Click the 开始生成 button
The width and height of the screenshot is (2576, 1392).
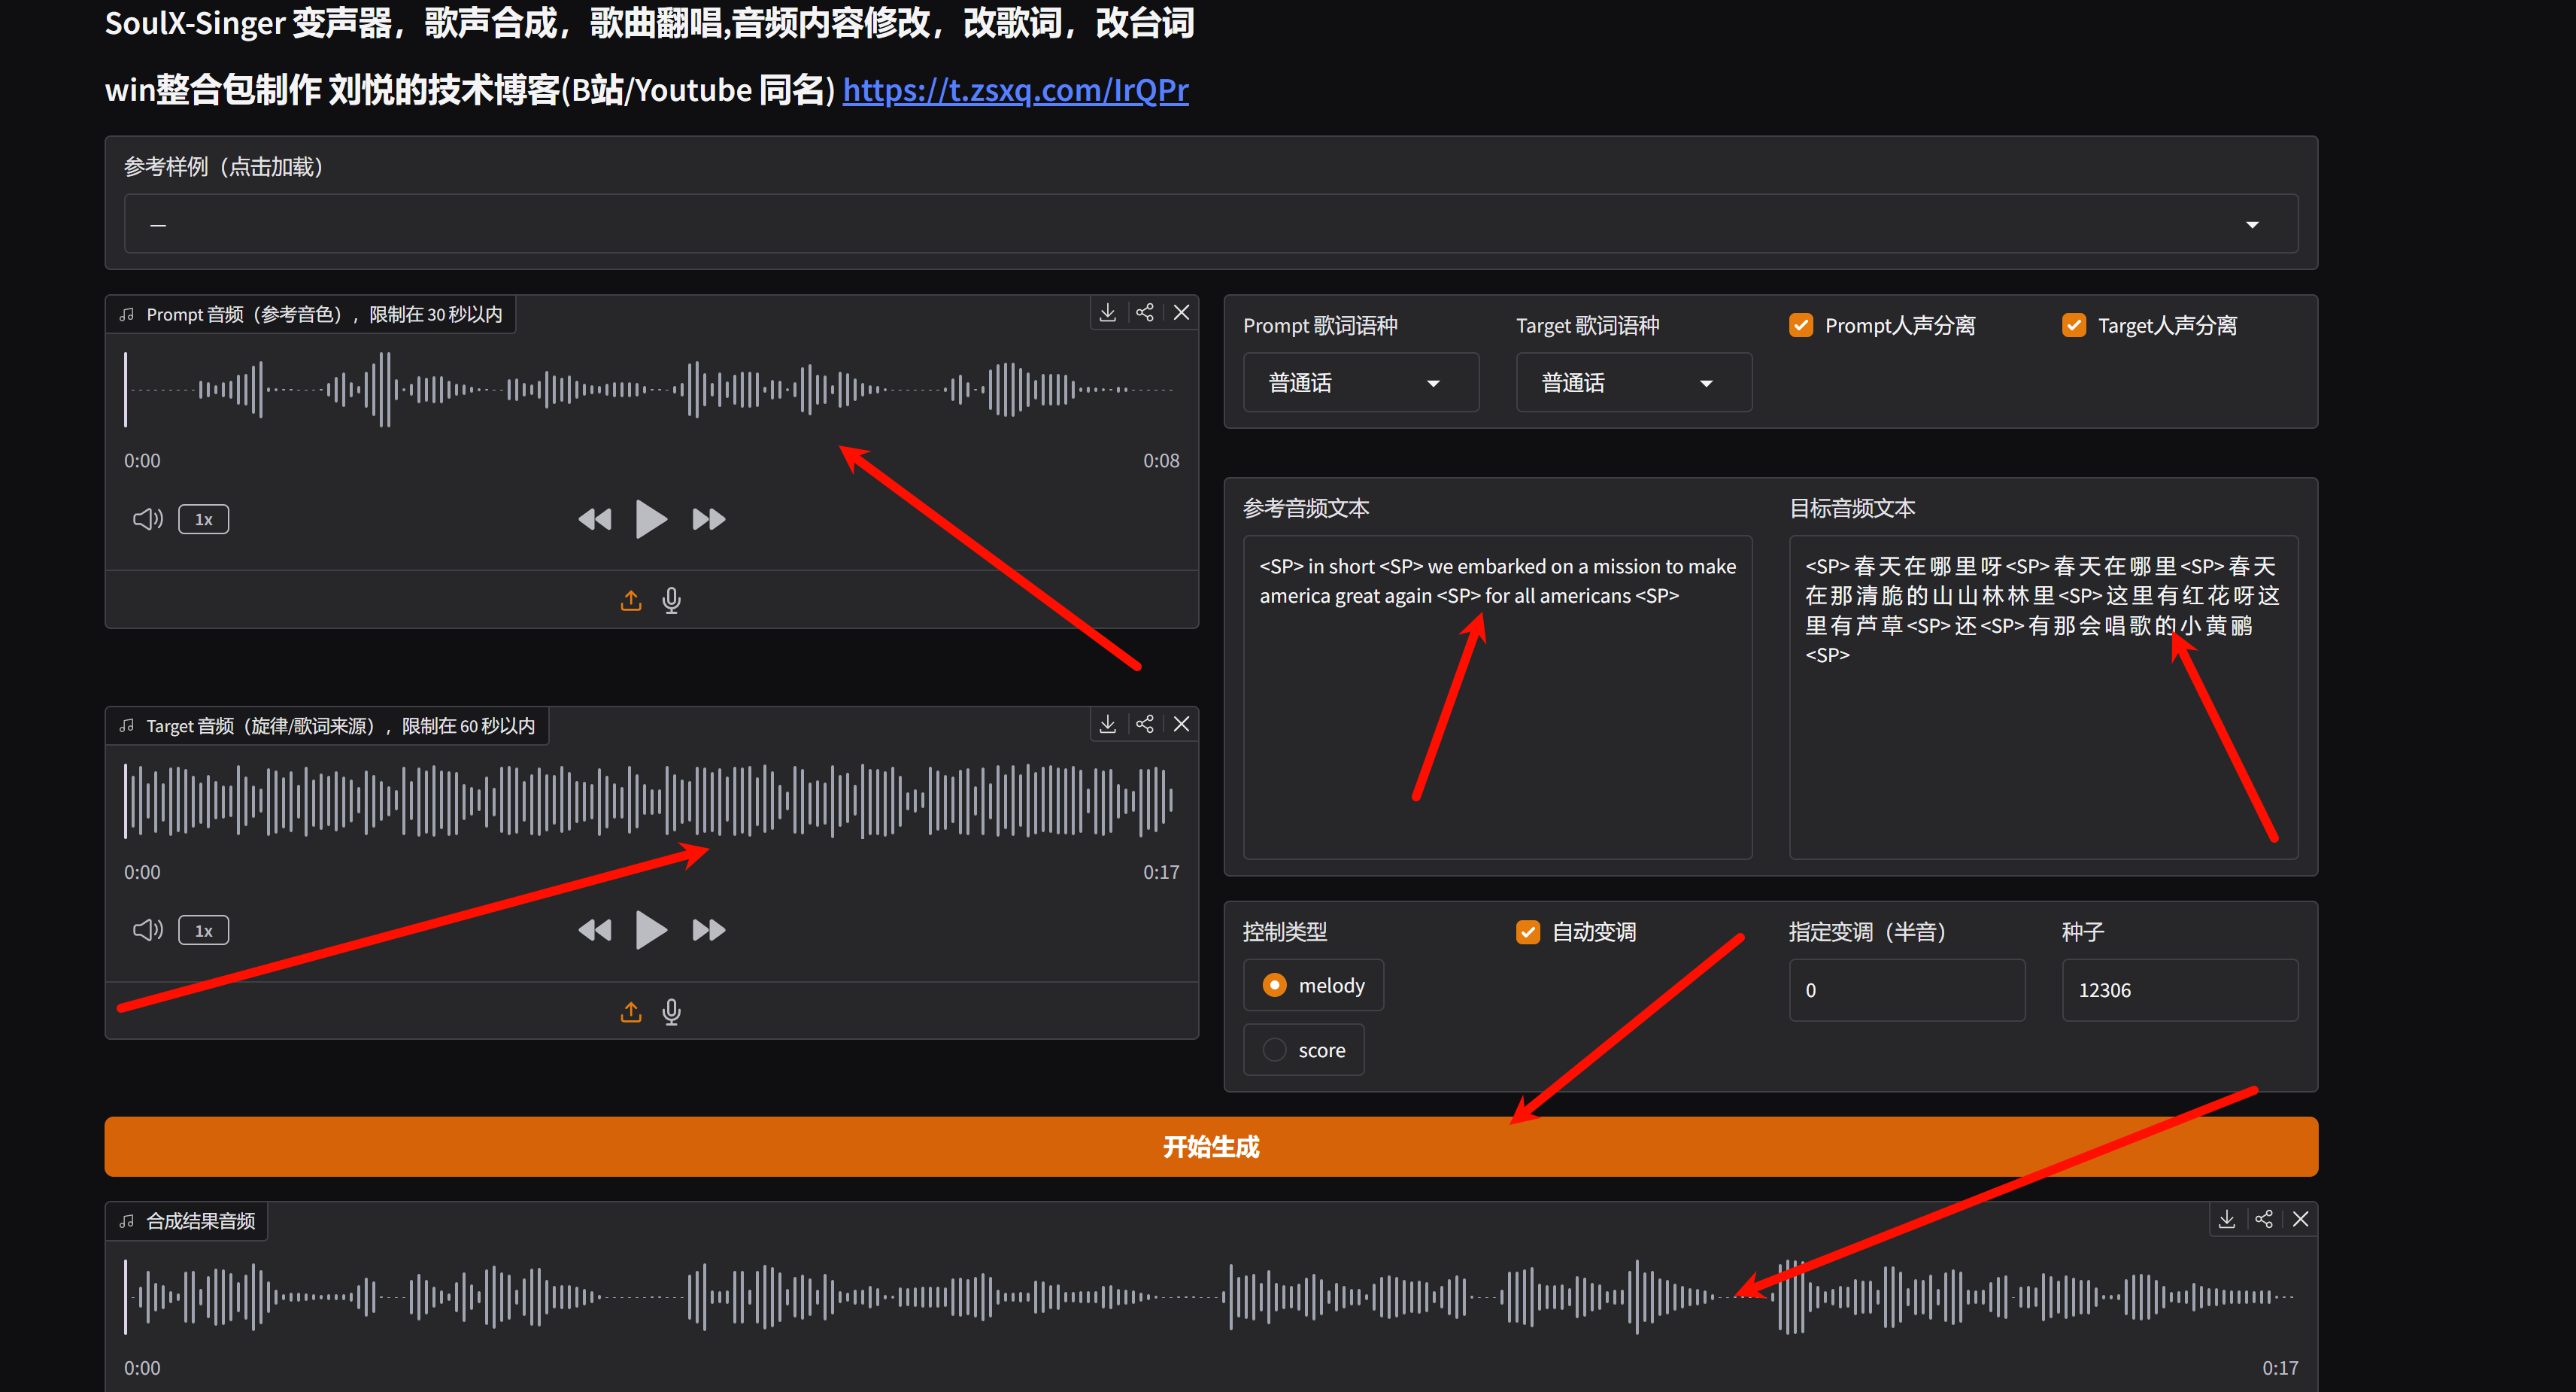tap(1210, 1147)
